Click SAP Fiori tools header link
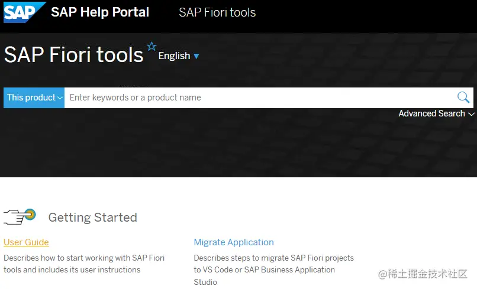Screen dimensions: 477x289 (x=217, y=12)
